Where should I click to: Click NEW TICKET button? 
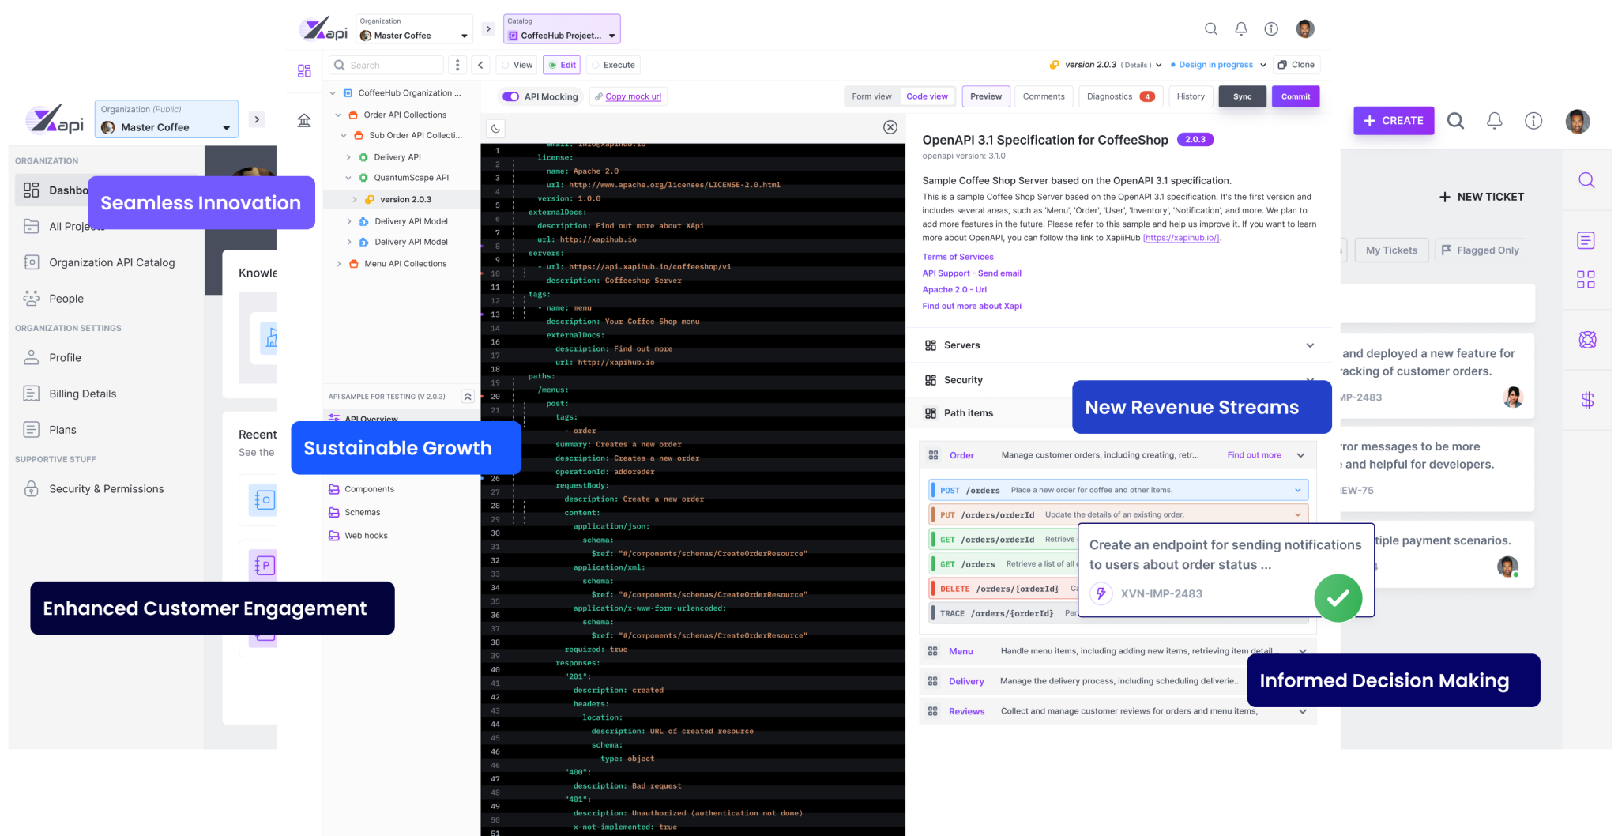1481,197
